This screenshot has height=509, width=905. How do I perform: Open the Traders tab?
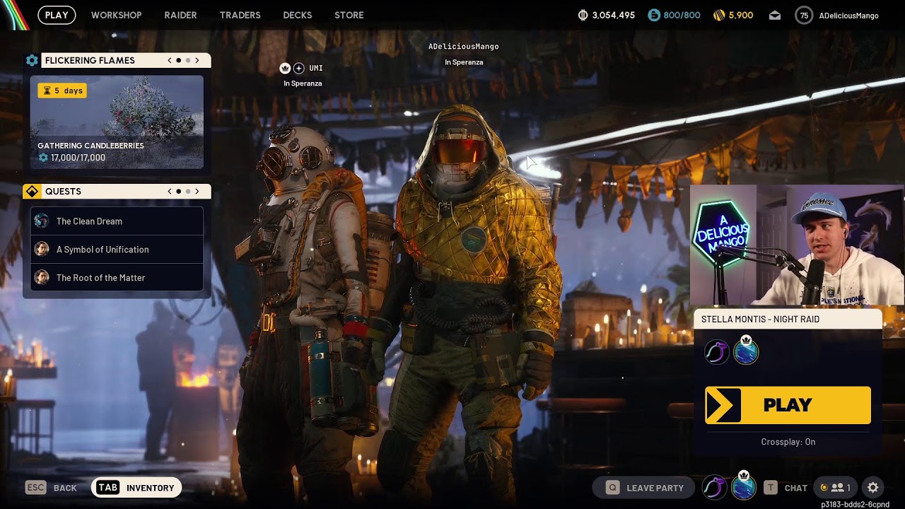pyautogui.click(x=240, y=15)
